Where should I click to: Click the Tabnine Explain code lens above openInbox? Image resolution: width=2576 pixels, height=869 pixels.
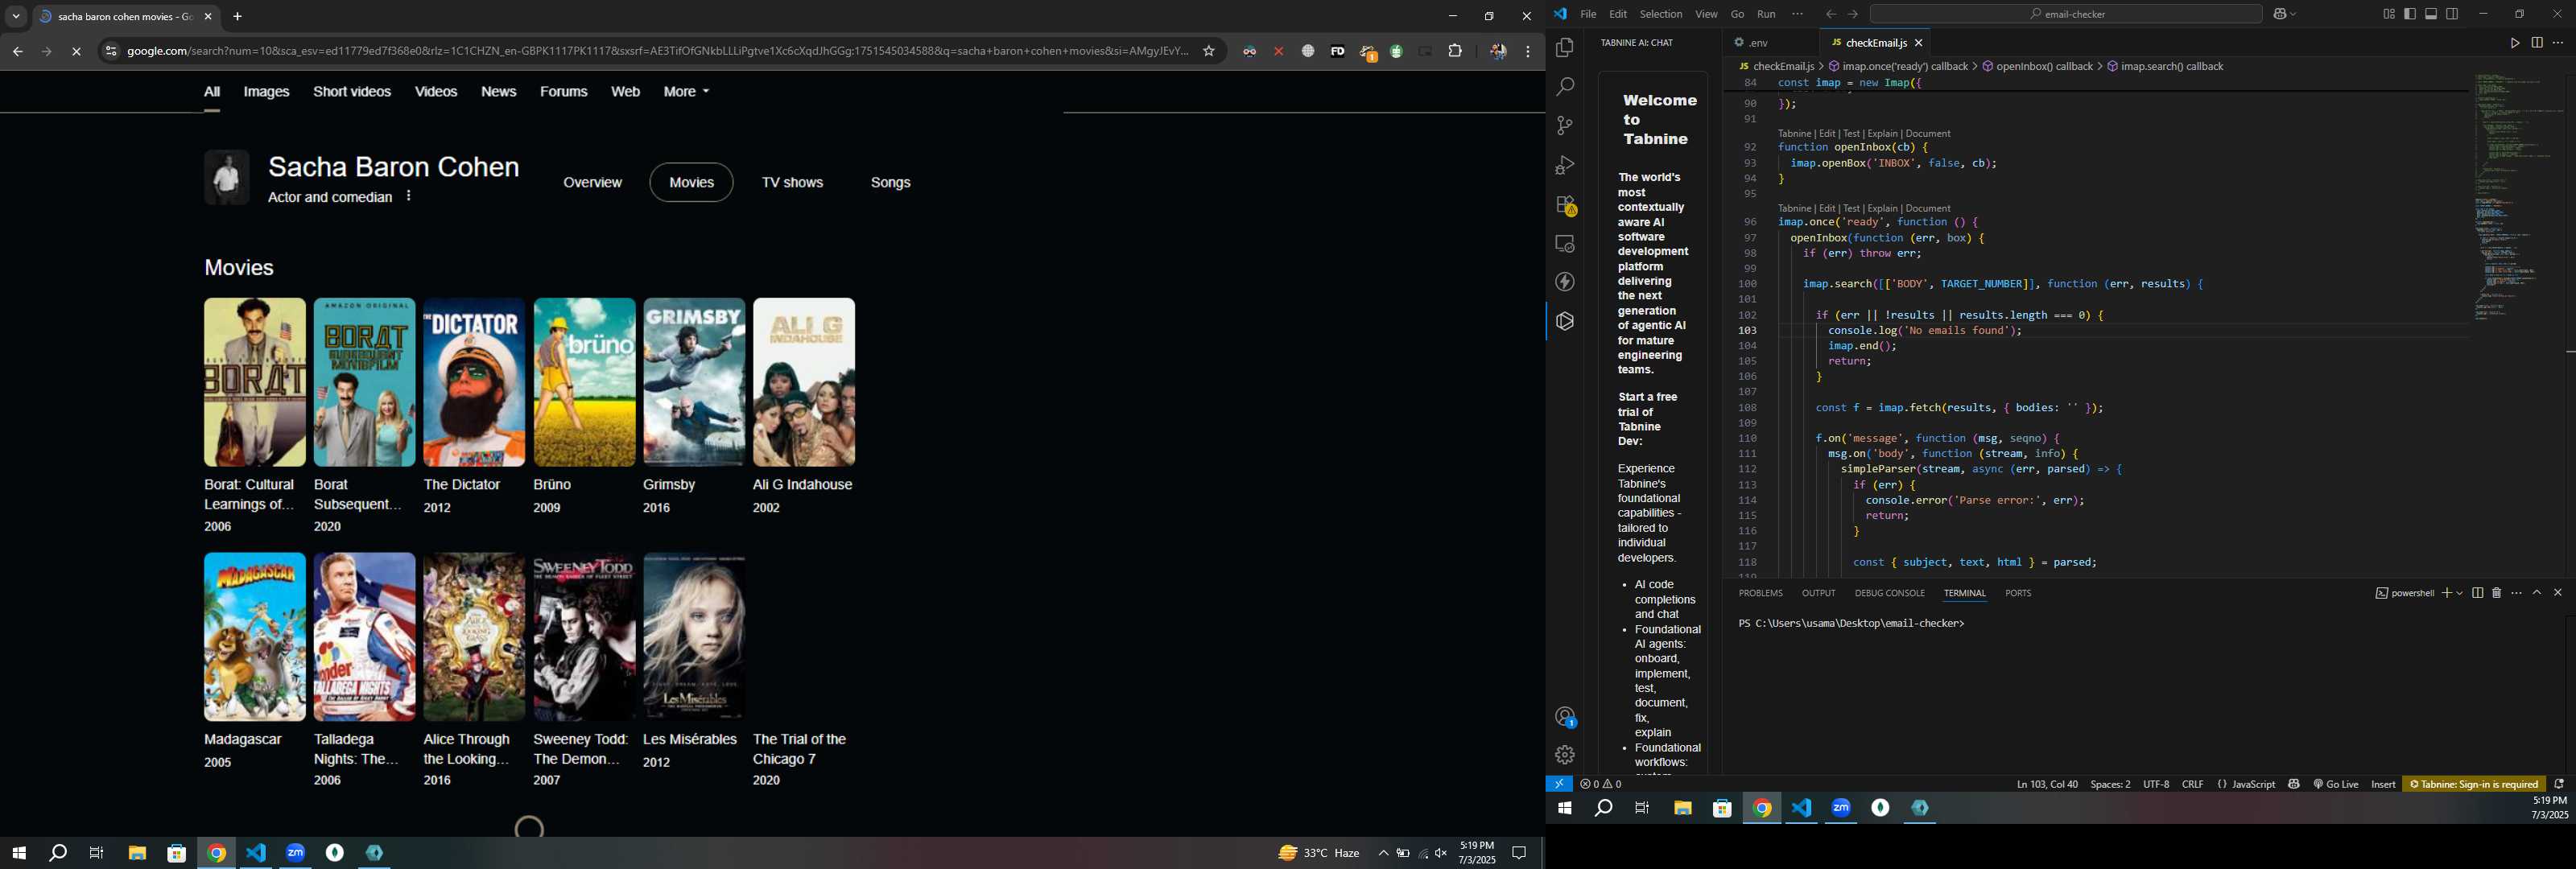coord(1882,133)
